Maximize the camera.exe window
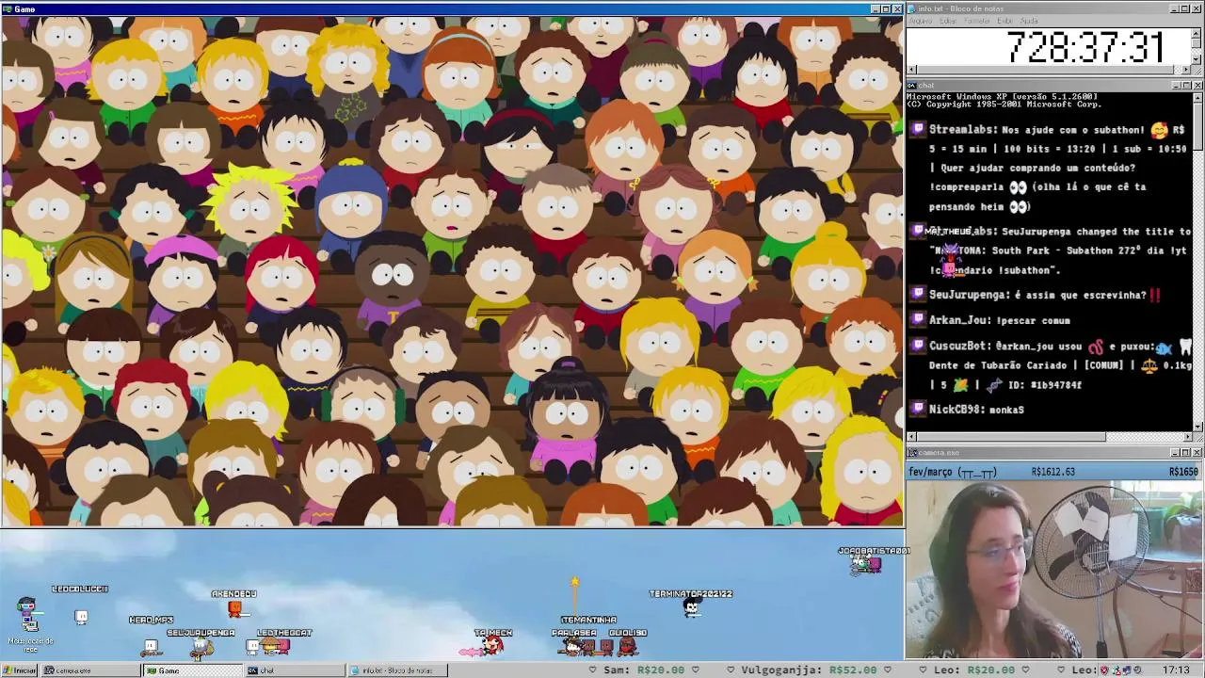1205x678 pixels. click(1186, 453)
